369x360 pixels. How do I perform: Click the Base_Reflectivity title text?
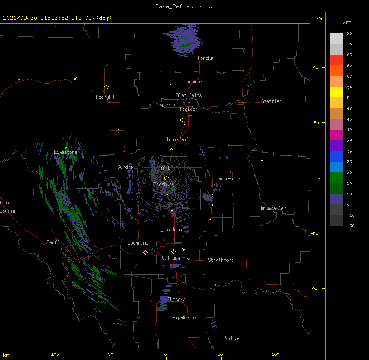[184, 6]
